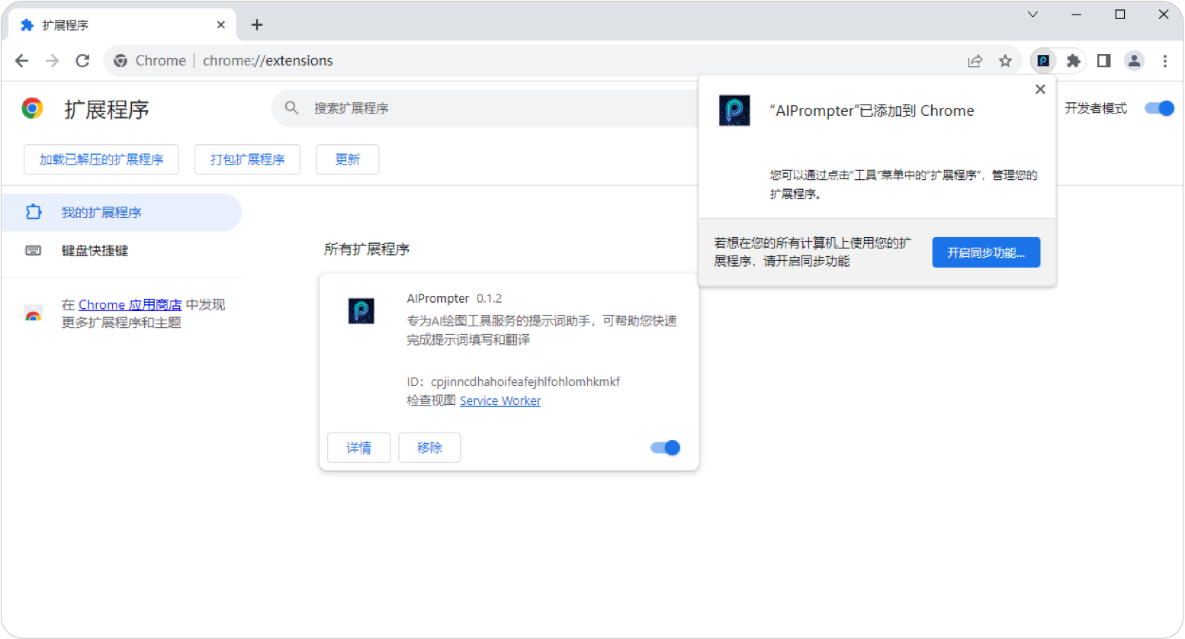Open the Chrome 应用商店 link

130,305
